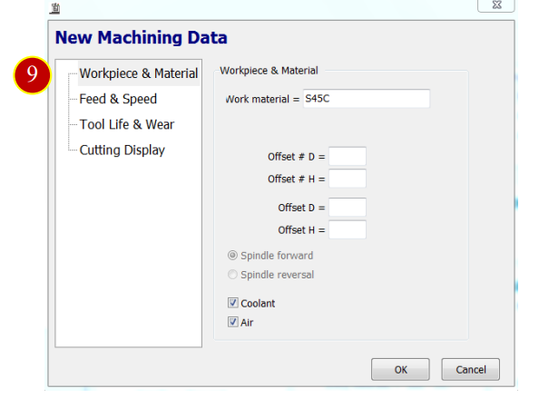Focus the Offset # D input box
This screenshot has width=539, height=398.
click(348, 157)
